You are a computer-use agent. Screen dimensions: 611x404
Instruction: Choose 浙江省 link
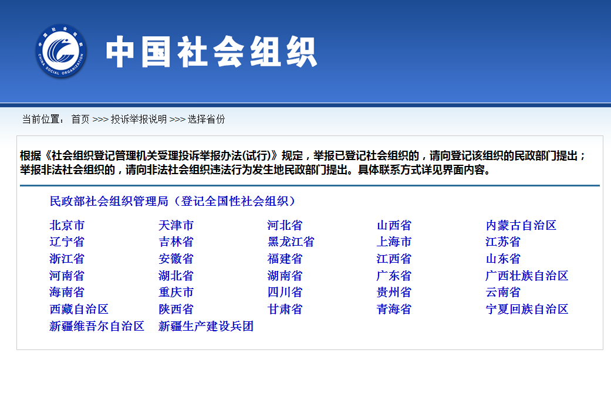pyautogui.click(x=67, y=259)
